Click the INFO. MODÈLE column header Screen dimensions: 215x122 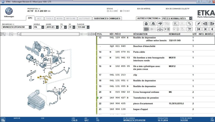click(206, 34)
